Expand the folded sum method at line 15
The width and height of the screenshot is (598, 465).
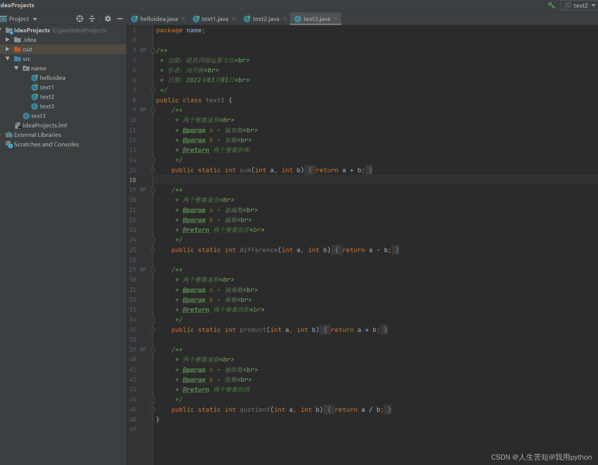(153, 170)
